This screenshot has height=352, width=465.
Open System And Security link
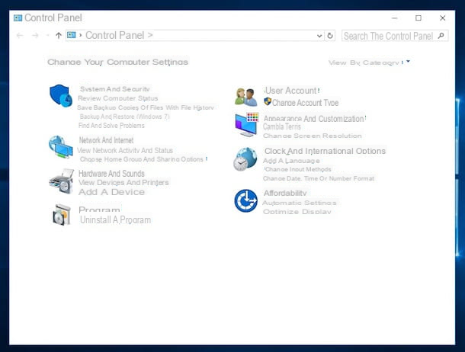tap(115, 89)
